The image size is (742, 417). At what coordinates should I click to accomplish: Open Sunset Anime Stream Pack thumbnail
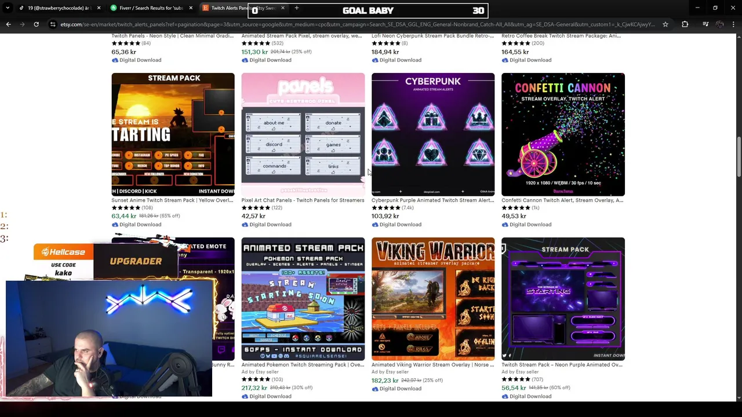point(173,134)
